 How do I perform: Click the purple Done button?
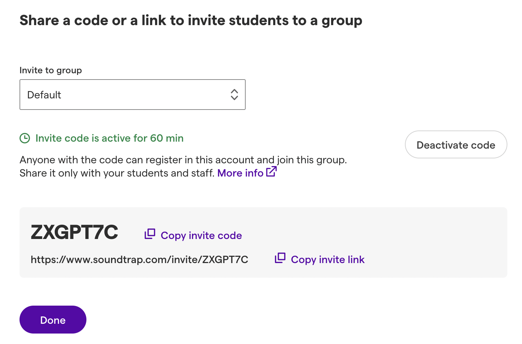click(53, 320)
